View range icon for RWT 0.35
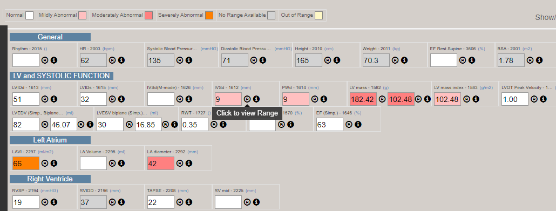556x211 pixels. point(214,125)
